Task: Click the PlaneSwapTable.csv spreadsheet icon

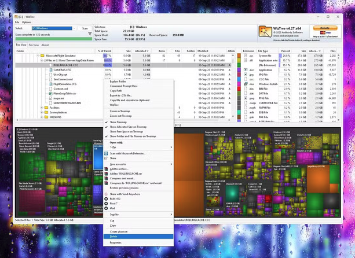Action: 50,94
